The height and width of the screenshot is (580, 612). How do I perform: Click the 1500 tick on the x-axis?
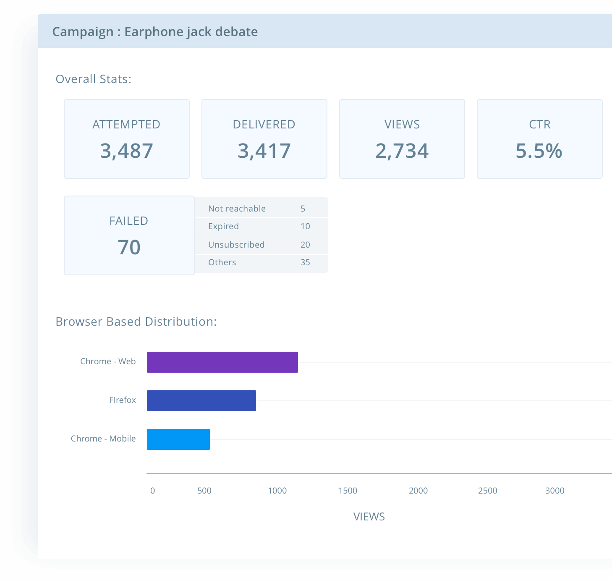[348, 491]
